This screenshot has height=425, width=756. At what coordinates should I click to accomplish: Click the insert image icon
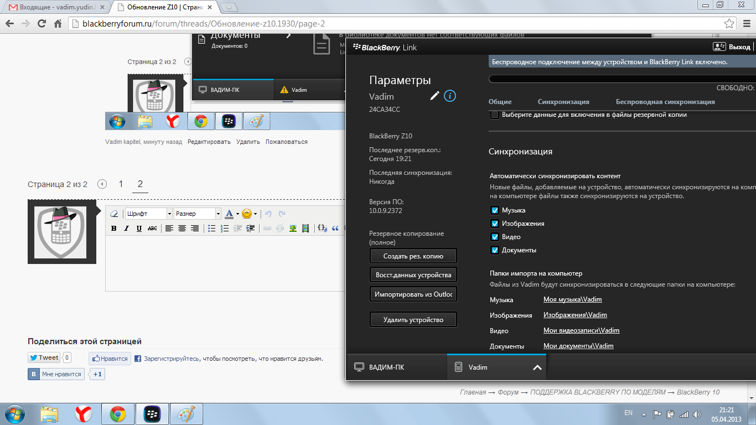[x=293, y=228]
